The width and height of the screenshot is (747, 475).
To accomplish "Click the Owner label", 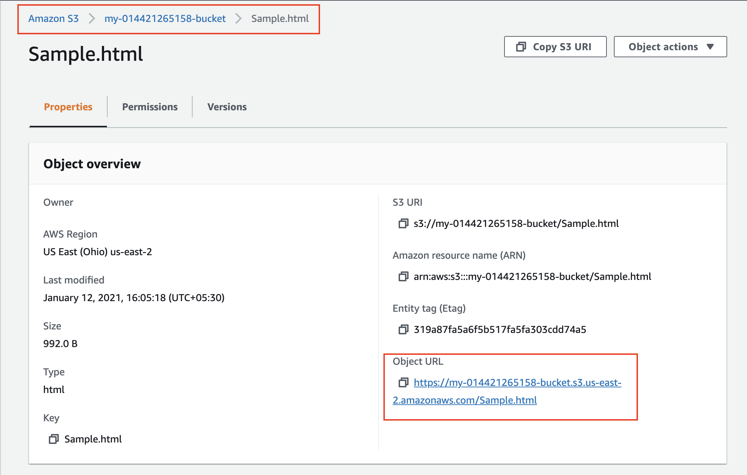I will pos(58,202).
